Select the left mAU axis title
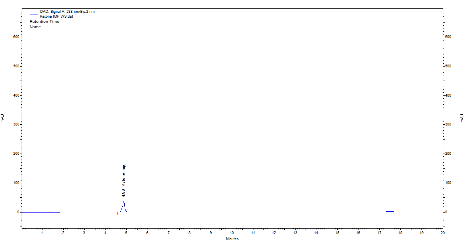The image size is (472, 243). pos(2,118)
